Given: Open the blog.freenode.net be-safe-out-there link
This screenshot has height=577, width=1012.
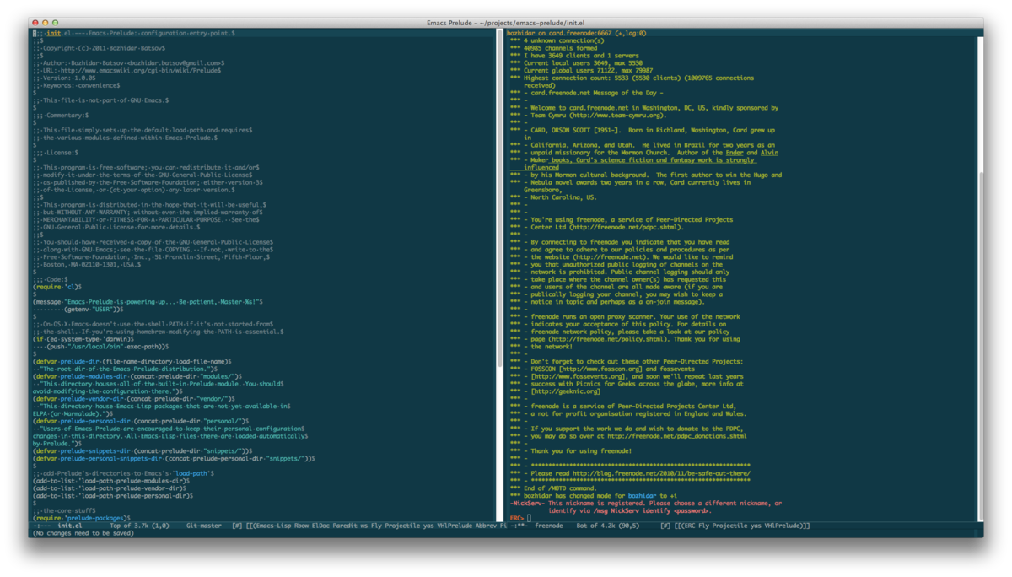Looking at the screenshot, I should [641, 473].
